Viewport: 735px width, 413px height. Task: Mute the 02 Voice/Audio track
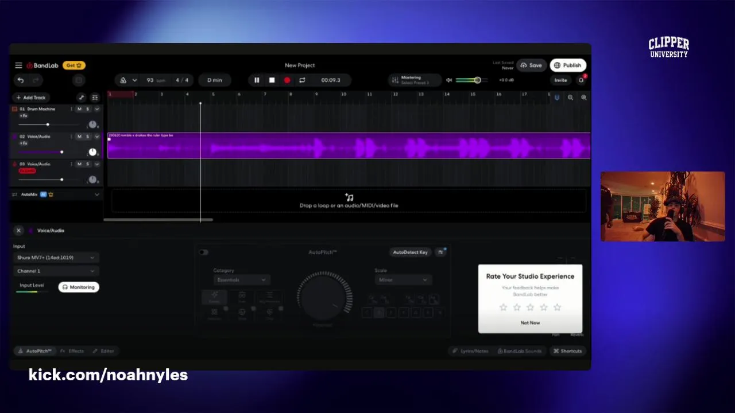pos(79,137)
